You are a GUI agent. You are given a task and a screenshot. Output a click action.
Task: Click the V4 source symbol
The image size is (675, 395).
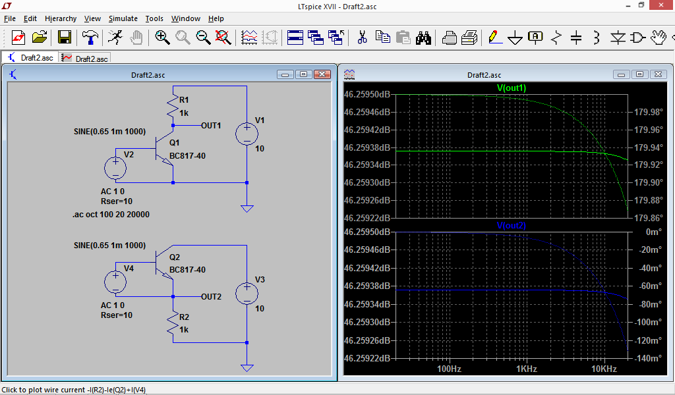point(115,282)
